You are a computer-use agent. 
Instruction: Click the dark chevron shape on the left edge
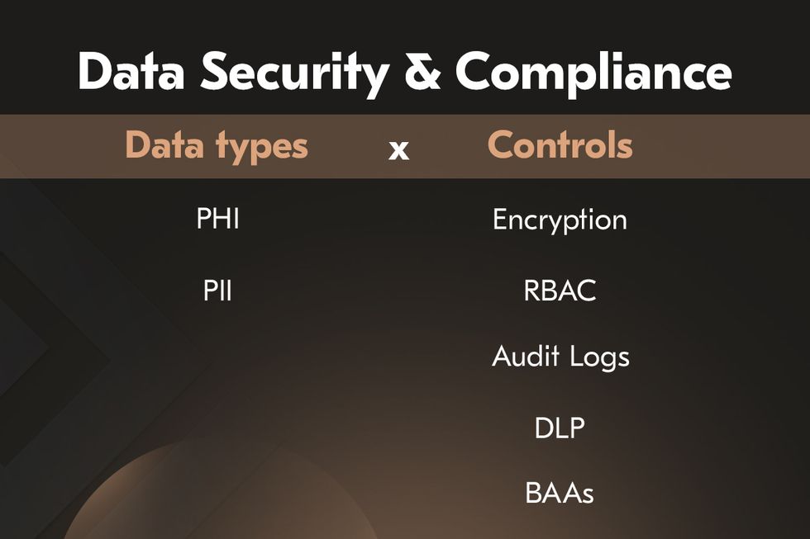(x=50, y=355)
